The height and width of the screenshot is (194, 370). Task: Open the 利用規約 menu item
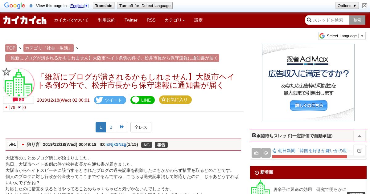tap(107, 20)
